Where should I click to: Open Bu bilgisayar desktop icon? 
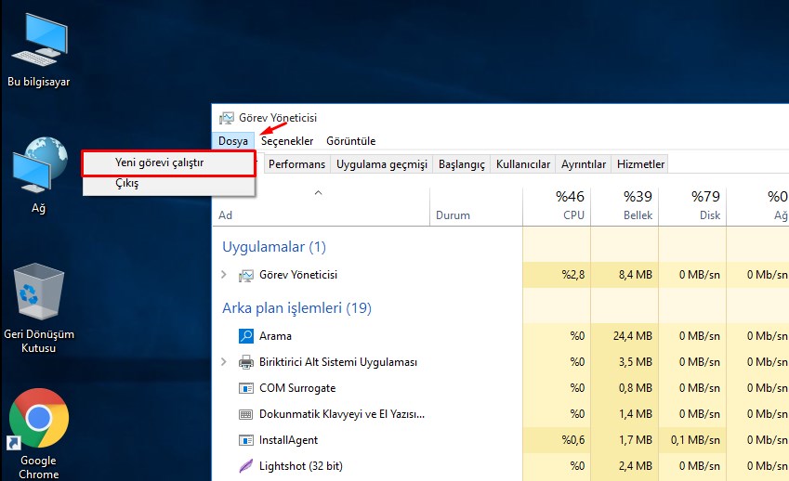tap(38, 42)
